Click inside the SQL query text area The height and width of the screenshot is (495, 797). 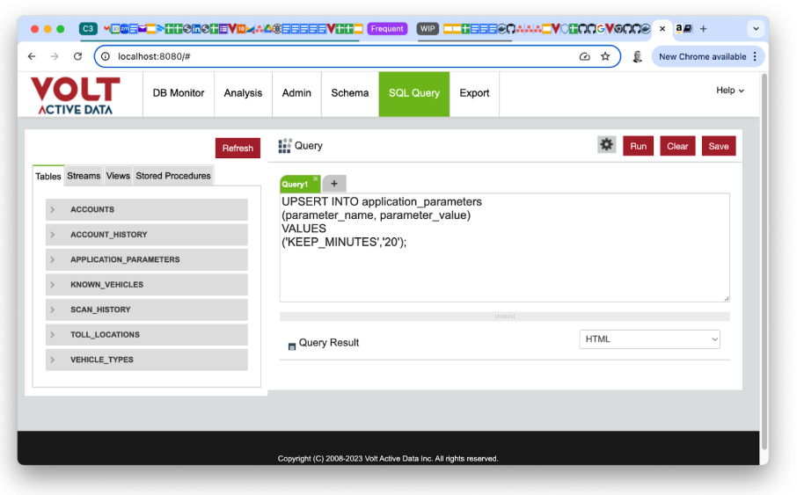tap(504, 248)
